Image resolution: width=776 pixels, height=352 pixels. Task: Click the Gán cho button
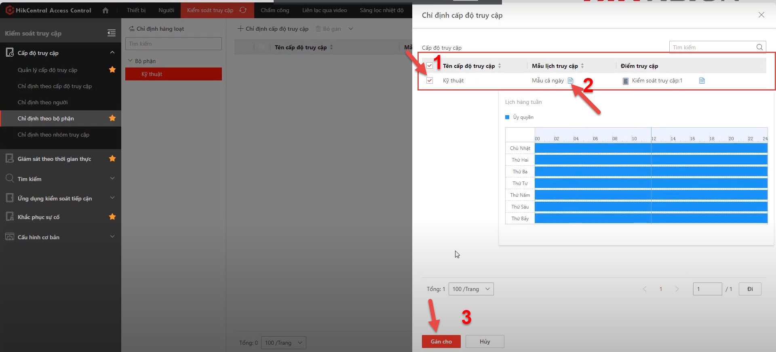click(x=441, y=341)
